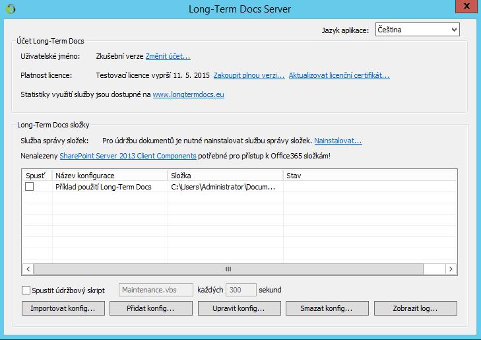Click the Nainstalovat service link
This screenshot has width=481, height=340.
pyautogui.click(x=338, y=141)
